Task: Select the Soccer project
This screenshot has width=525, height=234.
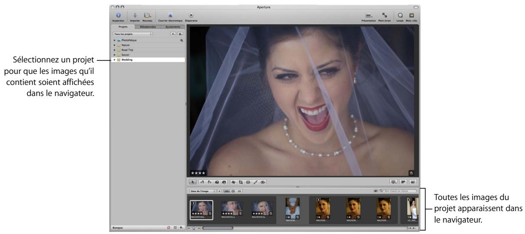Action: point(148,55)
